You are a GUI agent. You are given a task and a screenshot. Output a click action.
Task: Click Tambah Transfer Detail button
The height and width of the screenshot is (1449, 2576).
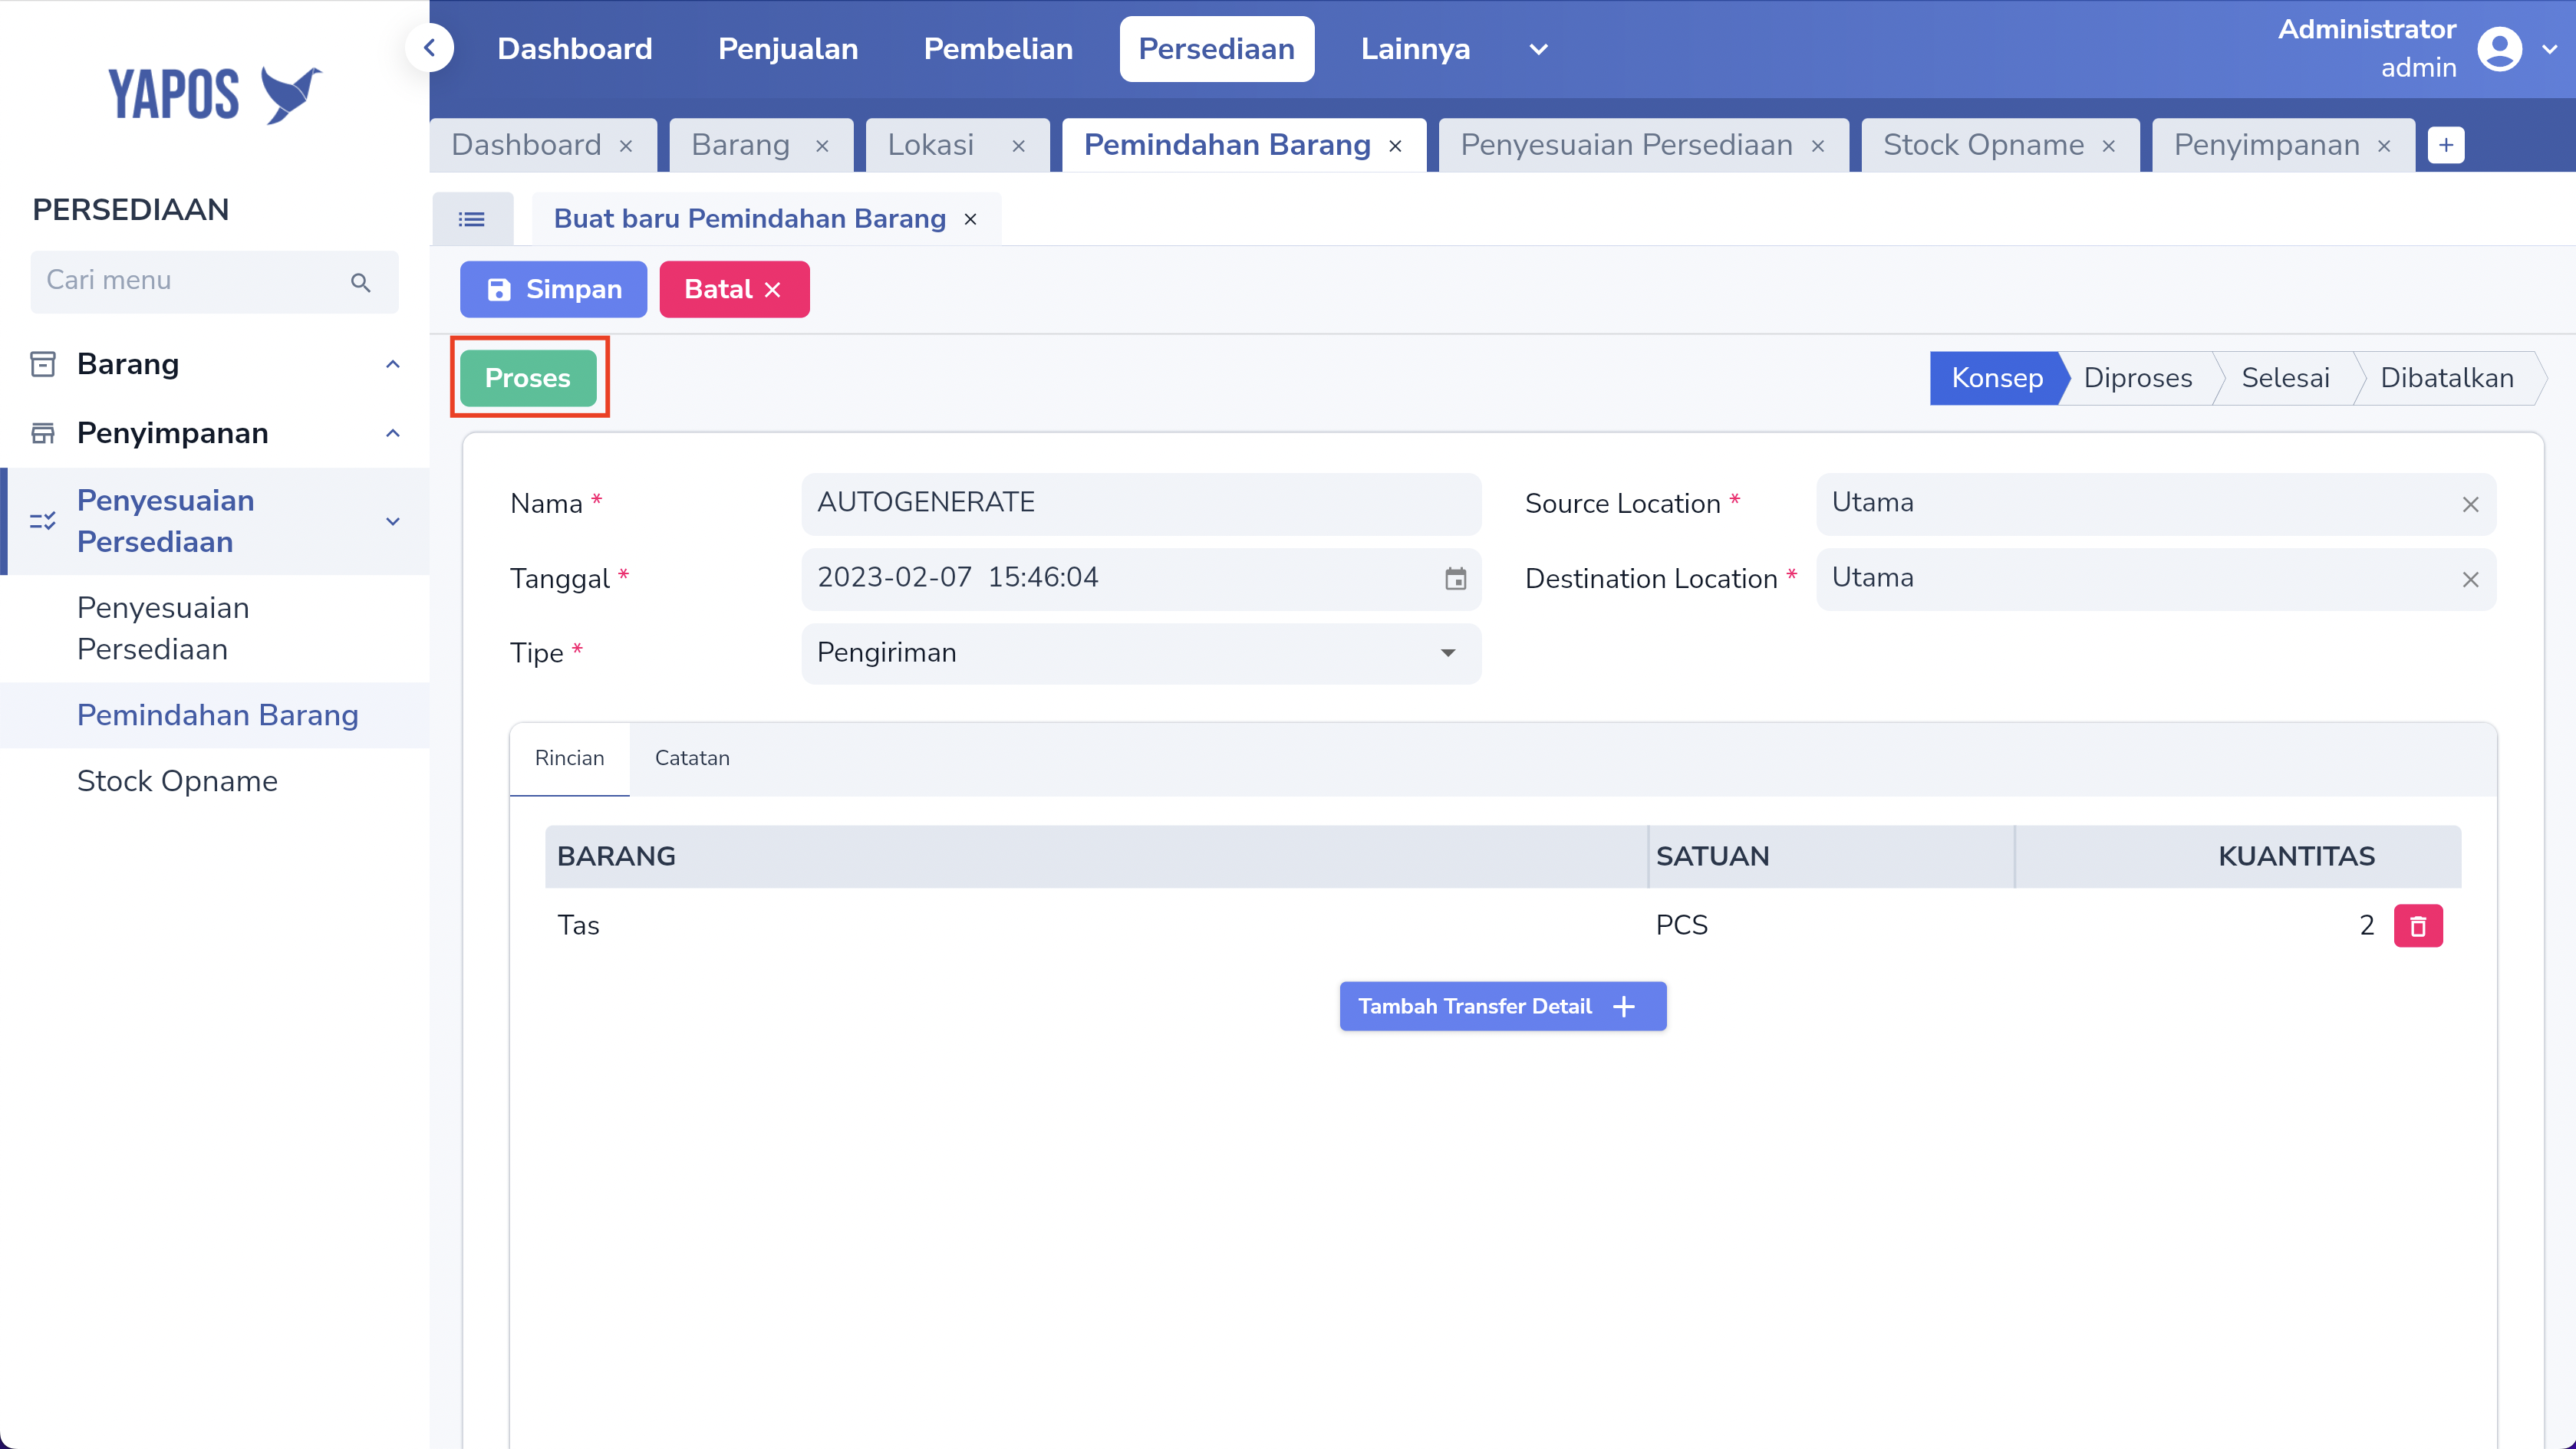click(1502, 1007)
